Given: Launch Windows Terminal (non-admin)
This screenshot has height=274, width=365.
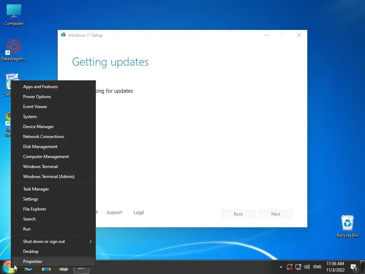Looking at the screenshot, I should 53,167.
